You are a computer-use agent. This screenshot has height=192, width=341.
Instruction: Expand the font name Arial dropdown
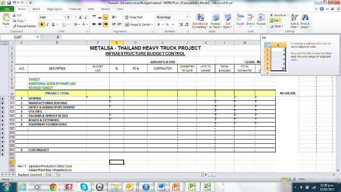[x=64, y=17]
